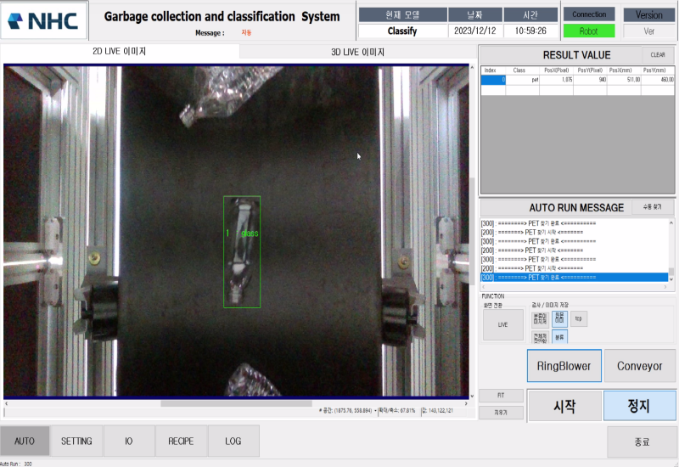
Task: Open the IO page
Action: [129, 442]
